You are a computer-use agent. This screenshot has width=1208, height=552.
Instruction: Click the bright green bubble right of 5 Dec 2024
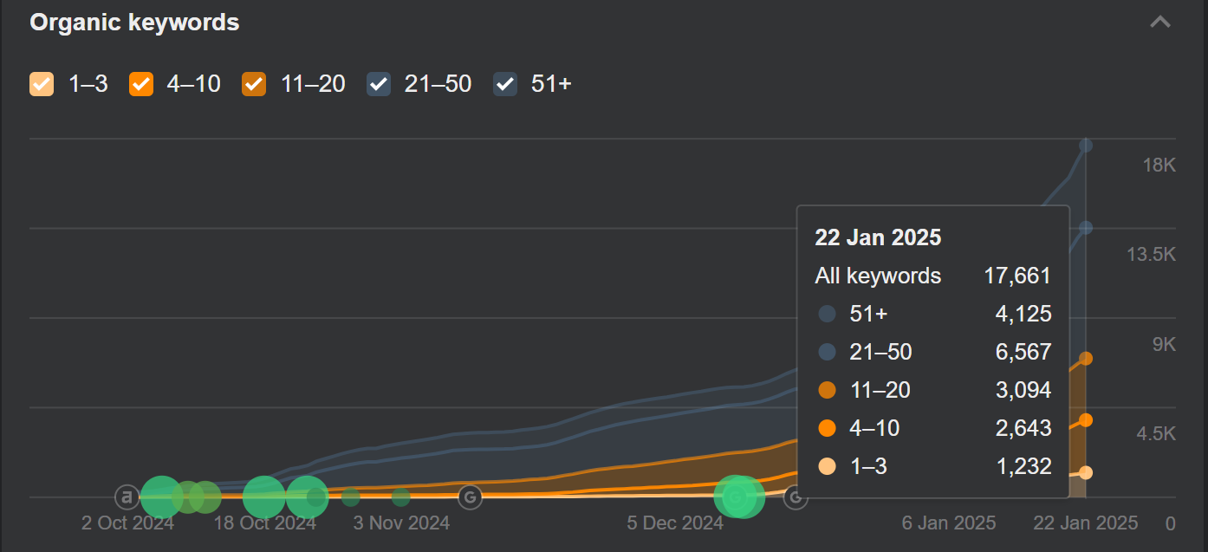(737, 497)
